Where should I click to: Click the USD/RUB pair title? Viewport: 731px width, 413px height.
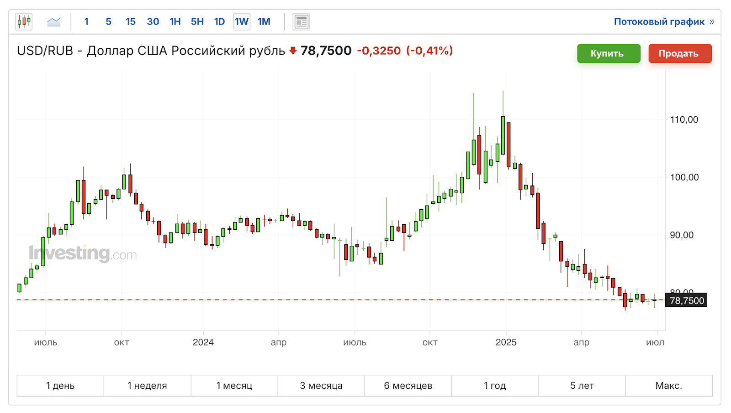pos(151,51)
